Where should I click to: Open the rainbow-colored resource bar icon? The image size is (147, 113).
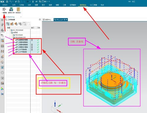(2, 89)
